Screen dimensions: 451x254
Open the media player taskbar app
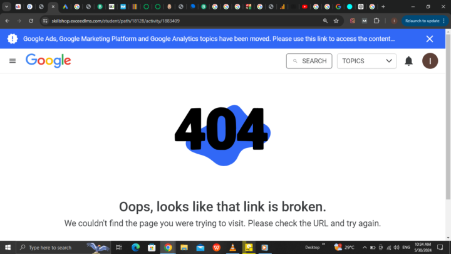click(264, 247)
